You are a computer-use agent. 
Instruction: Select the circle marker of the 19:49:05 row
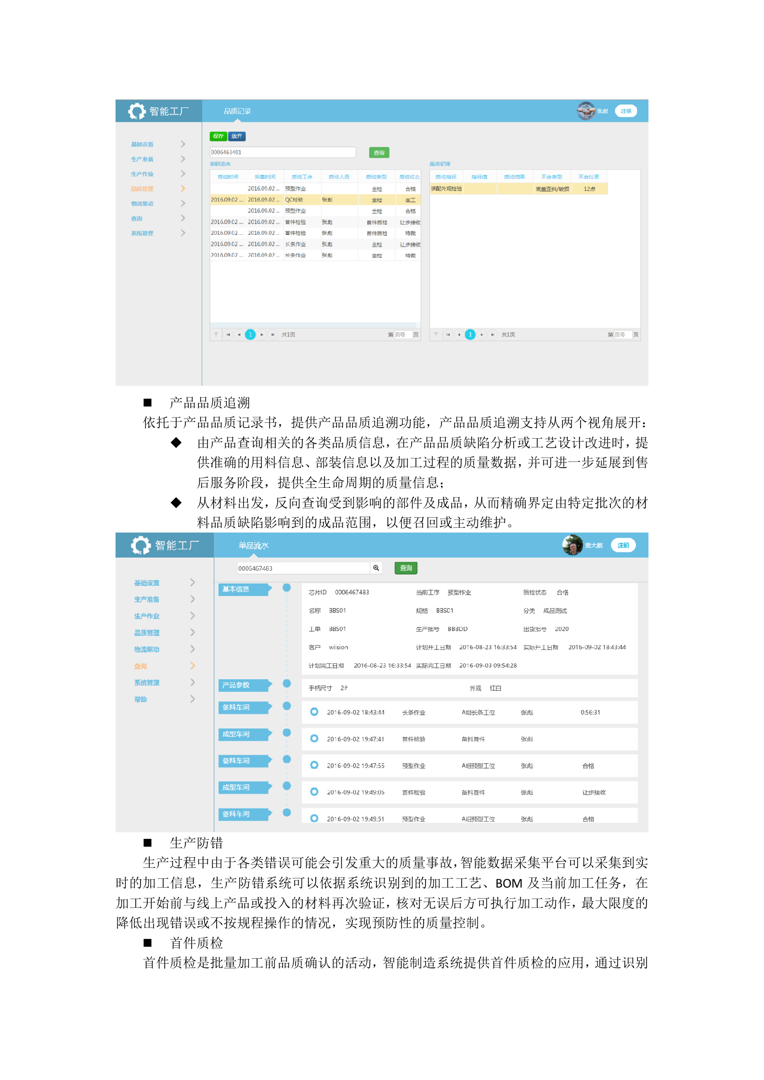tap(314, 791)
